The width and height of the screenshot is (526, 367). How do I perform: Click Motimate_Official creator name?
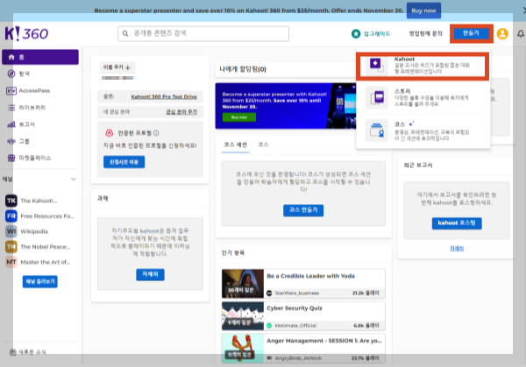point(295,326)
